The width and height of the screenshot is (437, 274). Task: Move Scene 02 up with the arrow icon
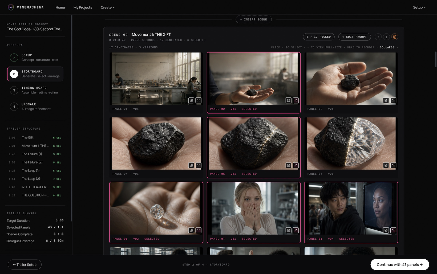click(378, 37)
